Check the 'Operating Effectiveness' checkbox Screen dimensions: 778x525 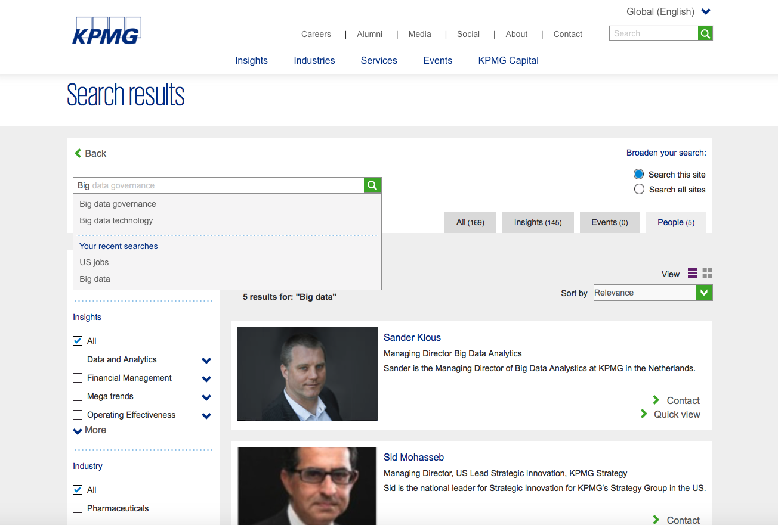(78, 415)
